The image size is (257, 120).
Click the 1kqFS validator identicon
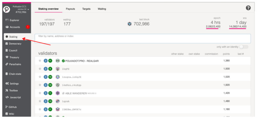58,69
